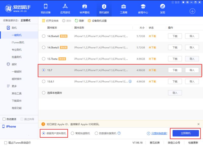This screenshot has height=146, width=203.
Task: Import a local firmware file
Action: coord(175,93)
